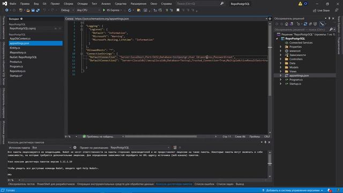Click Connected Services in Solution Explorer
The width and height of the screenshot is (343, 193).
[x=301, y=43]
